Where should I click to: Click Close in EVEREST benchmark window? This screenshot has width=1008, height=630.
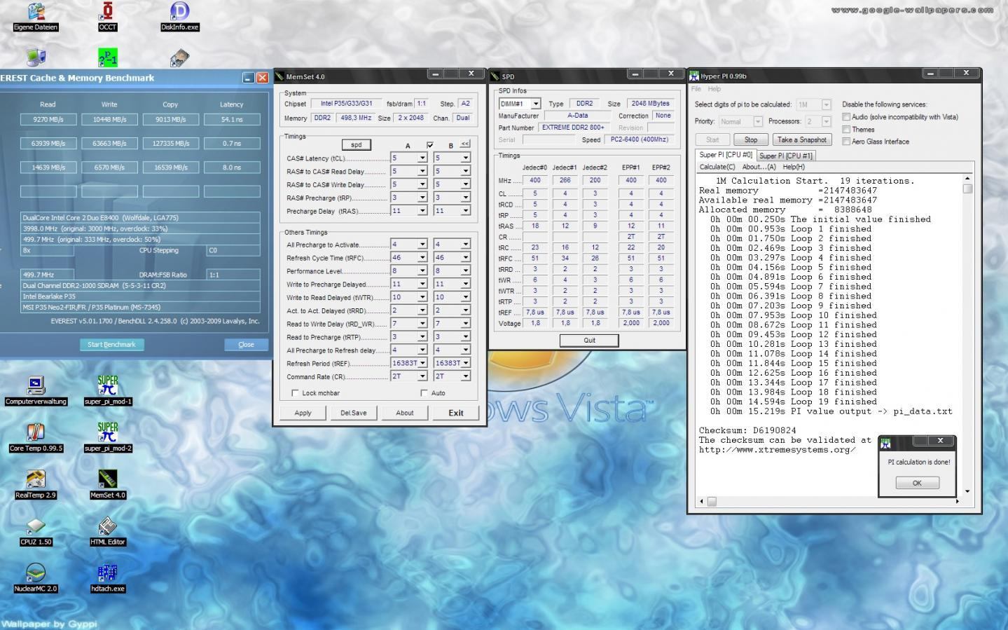click(x=246, y=345)
